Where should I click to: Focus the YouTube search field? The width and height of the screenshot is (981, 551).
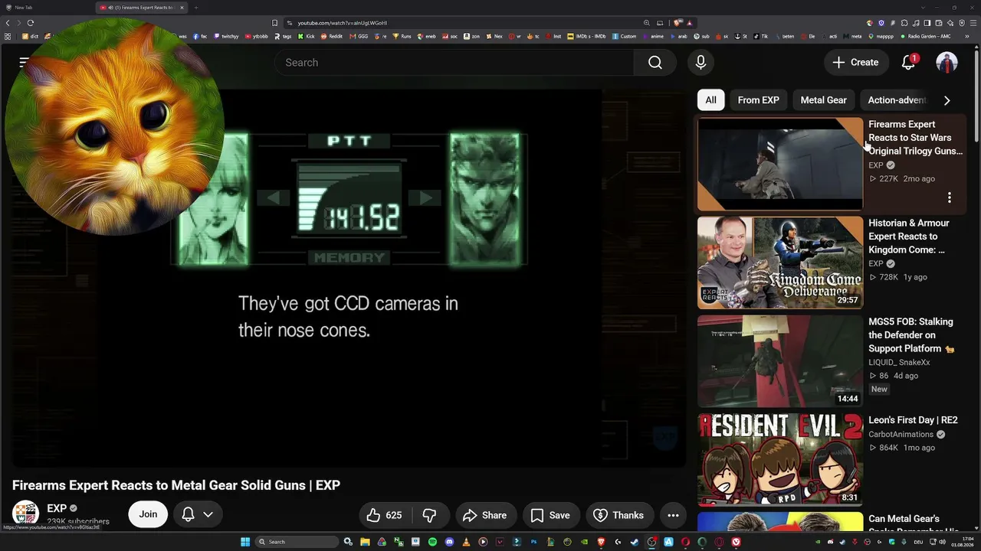(454, 63)
